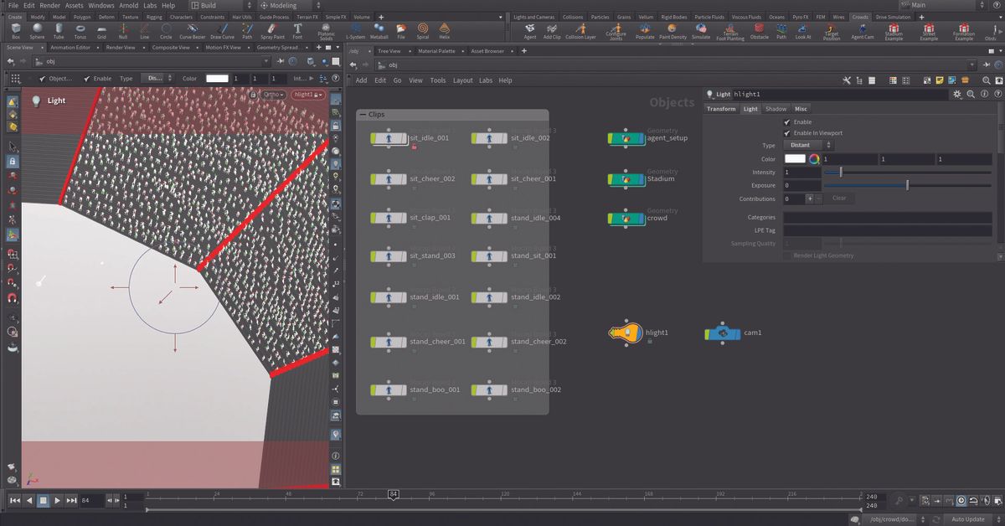Click the Render Light Geometry button
This screenshot has height=526, width=1005.
tap(824, 255)
